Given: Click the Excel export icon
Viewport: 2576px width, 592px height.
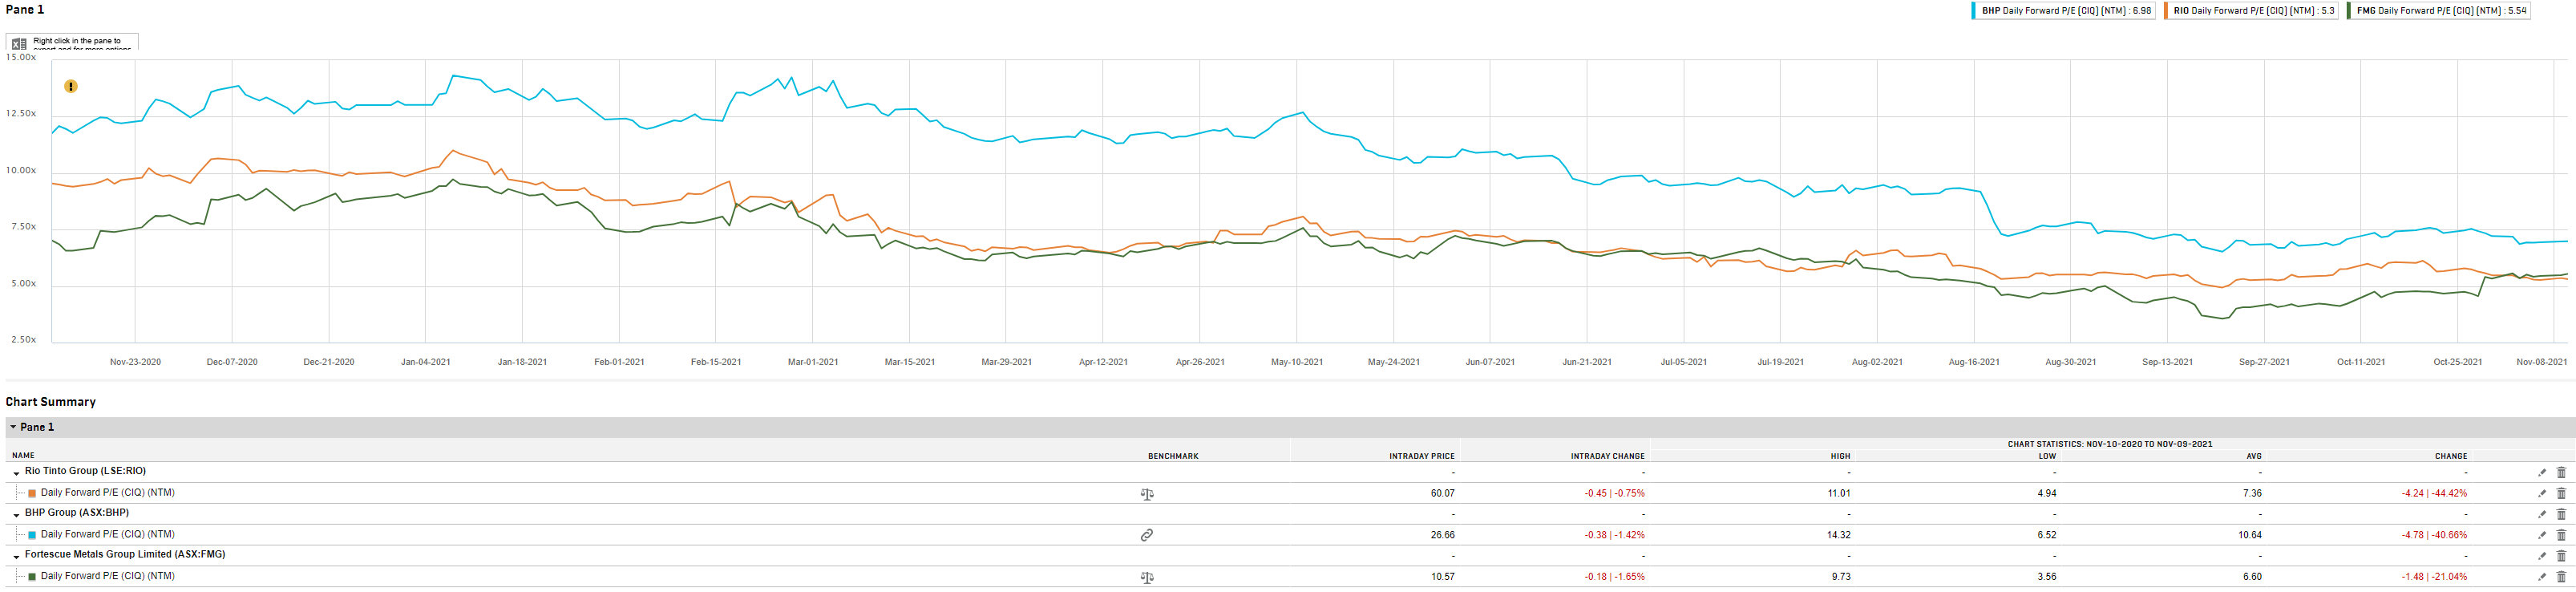Looking at the screenshot, I should 19,44.
